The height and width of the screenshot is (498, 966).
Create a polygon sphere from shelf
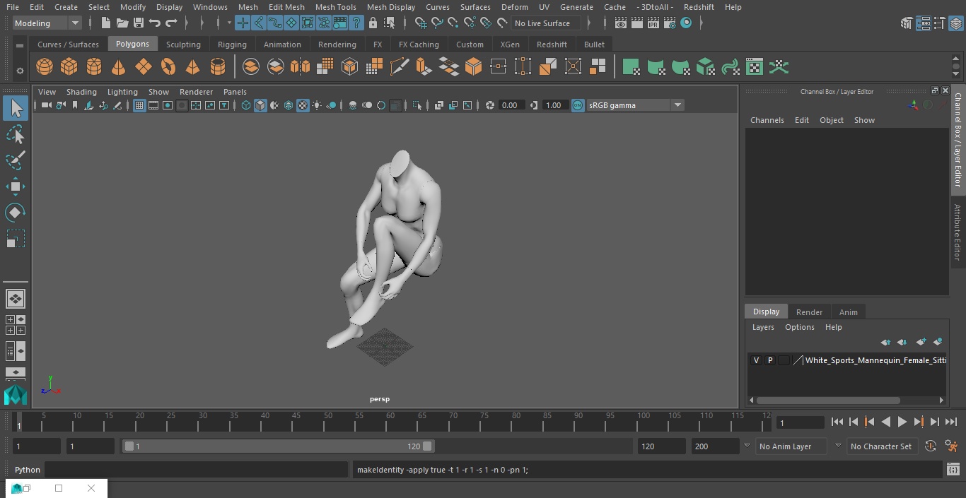click(x=45, y=67)
